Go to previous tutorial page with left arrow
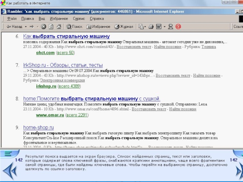Viewport: 243px width, 182px height. coord(10,171)
